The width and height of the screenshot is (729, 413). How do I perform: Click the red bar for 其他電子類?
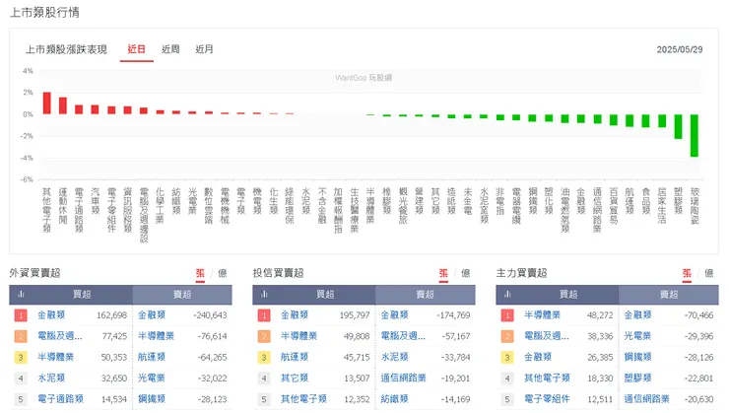click(47, 103)
